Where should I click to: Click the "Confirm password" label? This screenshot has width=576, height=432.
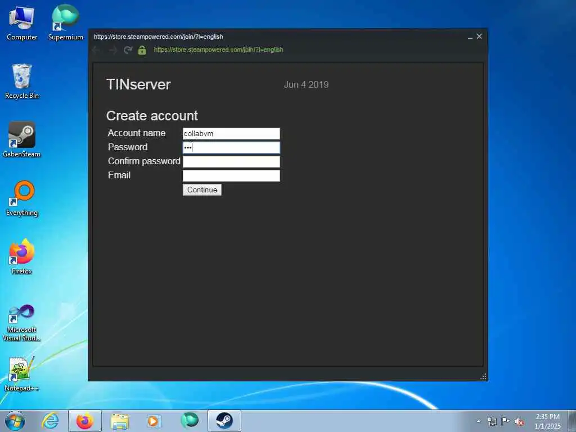click(144, 161)
